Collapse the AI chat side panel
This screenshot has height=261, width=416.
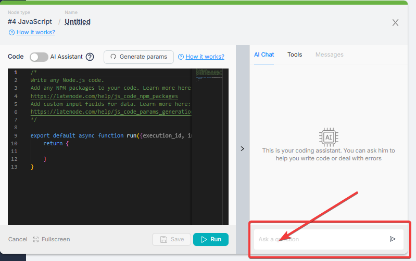pos(242,148)
